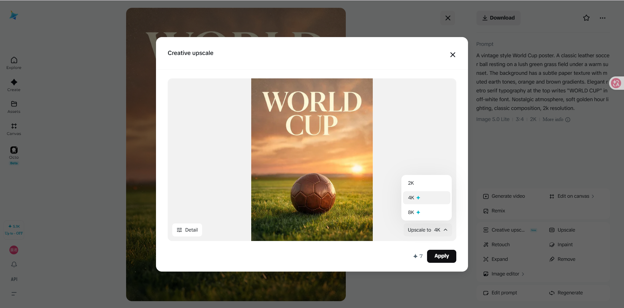Select the Retouch tool
The height and width of the screenshot is (308, 624).
(x=497, y=245)
